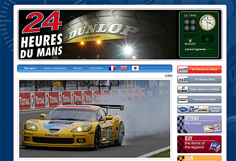Viewport: 236px width, 161px height.
Task: Open The race dropdown menu
Action: 30,68
